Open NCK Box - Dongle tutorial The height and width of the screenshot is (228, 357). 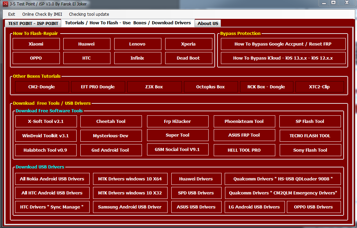pyautogui.click(x=266, y=87)
